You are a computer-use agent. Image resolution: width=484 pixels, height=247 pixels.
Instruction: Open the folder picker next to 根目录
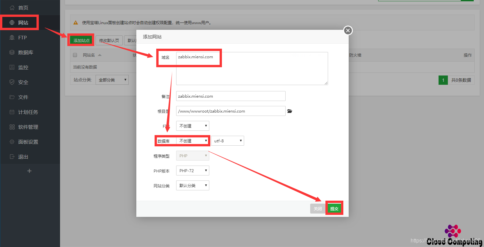(x=289, y=111)
